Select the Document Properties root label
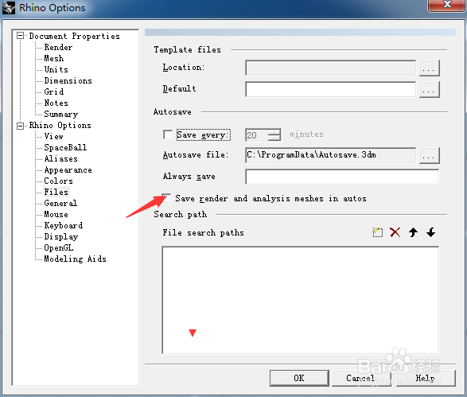467x397 pixels. 75,36
